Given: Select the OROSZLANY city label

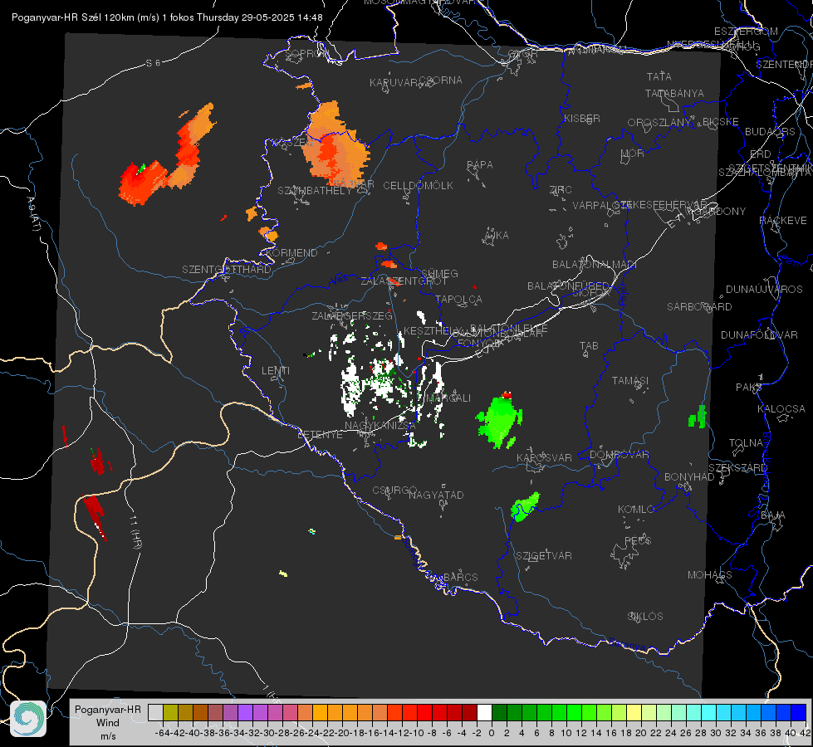Looking at the screenshot, I should click(659, 123).
